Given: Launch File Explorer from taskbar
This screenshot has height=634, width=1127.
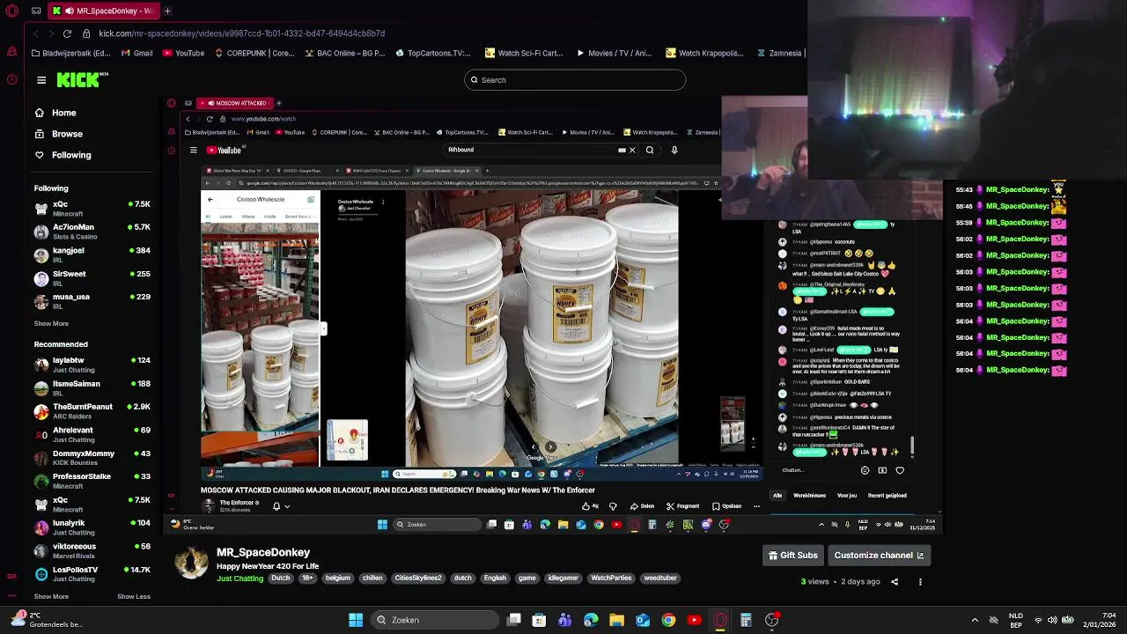Looking at the screenshot, I should 616,620.
